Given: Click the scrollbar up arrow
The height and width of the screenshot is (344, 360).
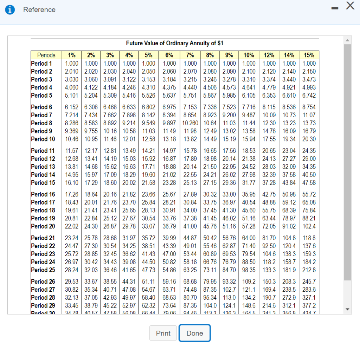Looking at the screenshot, I should [x=347, y=40].
